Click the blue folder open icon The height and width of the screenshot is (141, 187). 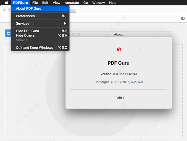[x=8, y=33]
